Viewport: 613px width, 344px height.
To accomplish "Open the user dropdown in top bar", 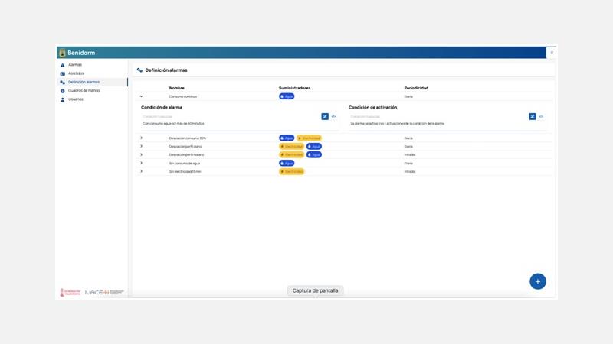I will pos(552,53).
